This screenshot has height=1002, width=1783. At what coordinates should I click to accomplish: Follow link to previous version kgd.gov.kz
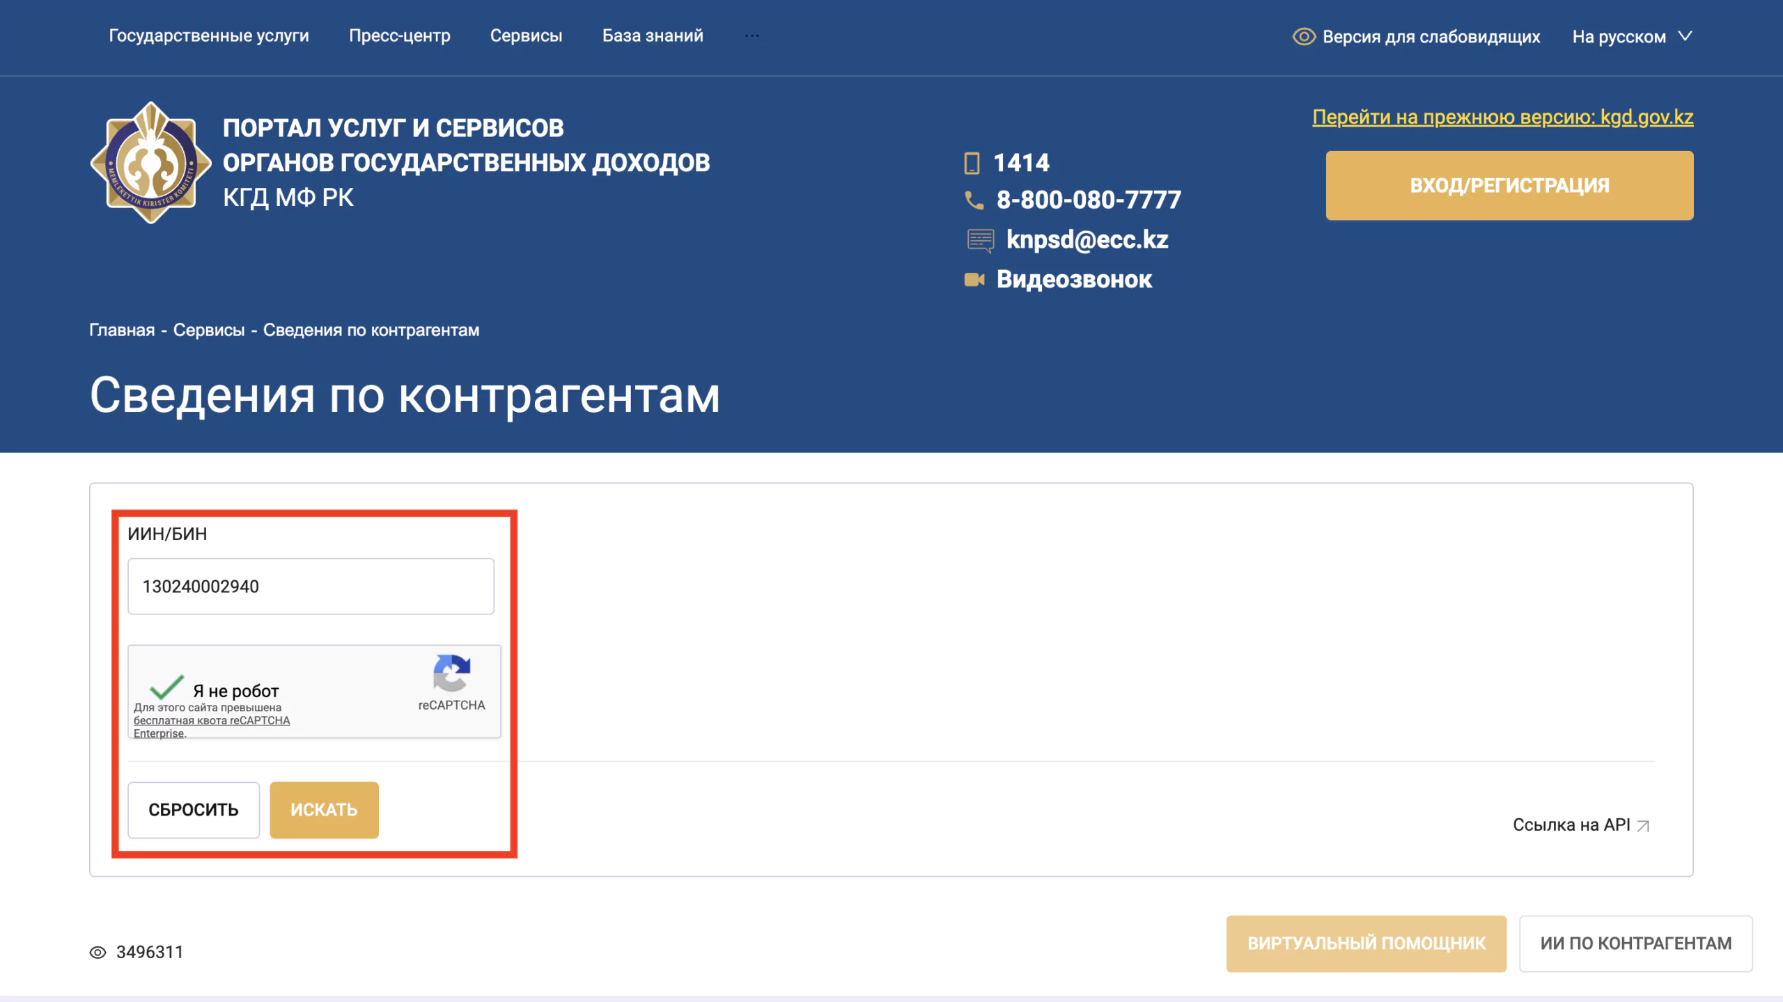(x=1502, y=117)
